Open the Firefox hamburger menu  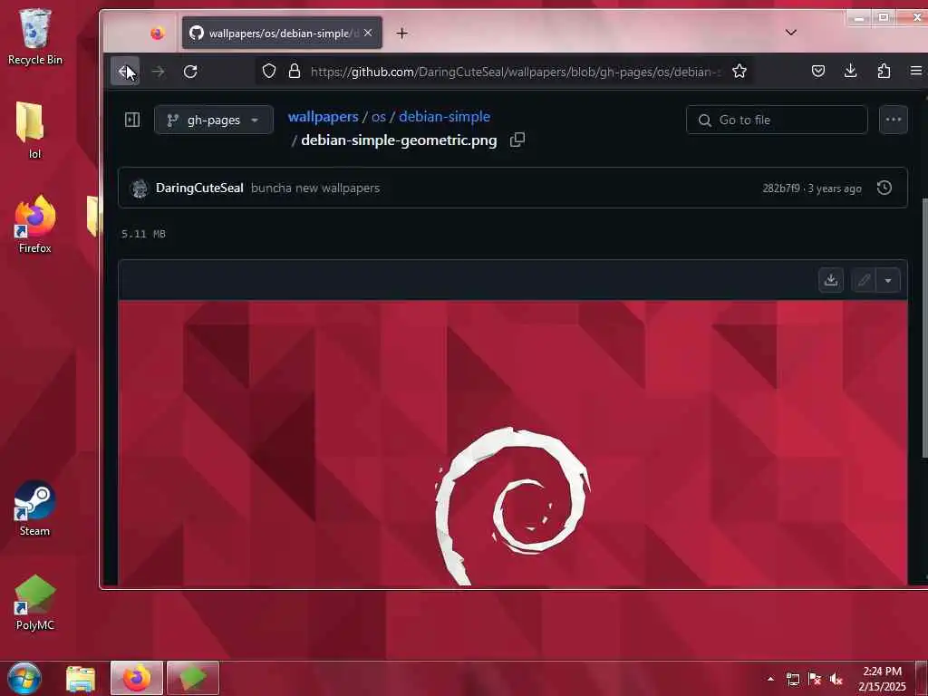click(915, 71)
